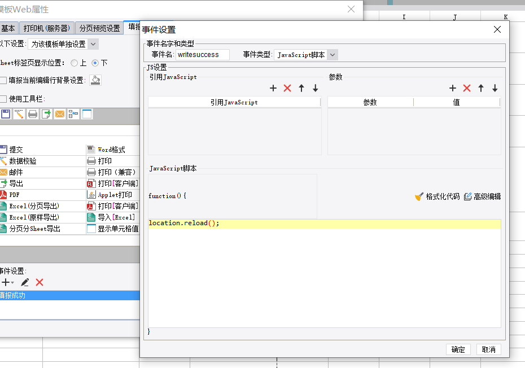Remove the selected parameter with red X

tap(467, 88)
